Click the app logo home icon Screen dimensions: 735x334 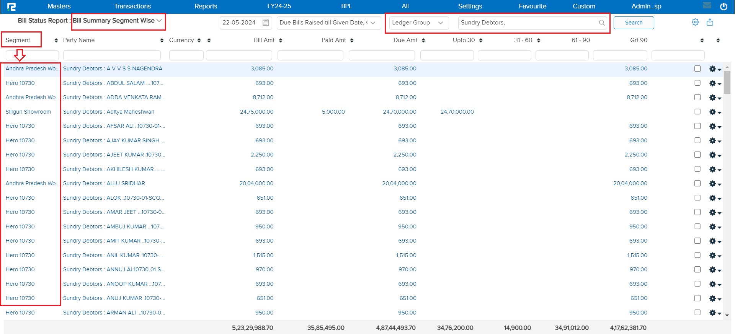click(x=11, y=7)
